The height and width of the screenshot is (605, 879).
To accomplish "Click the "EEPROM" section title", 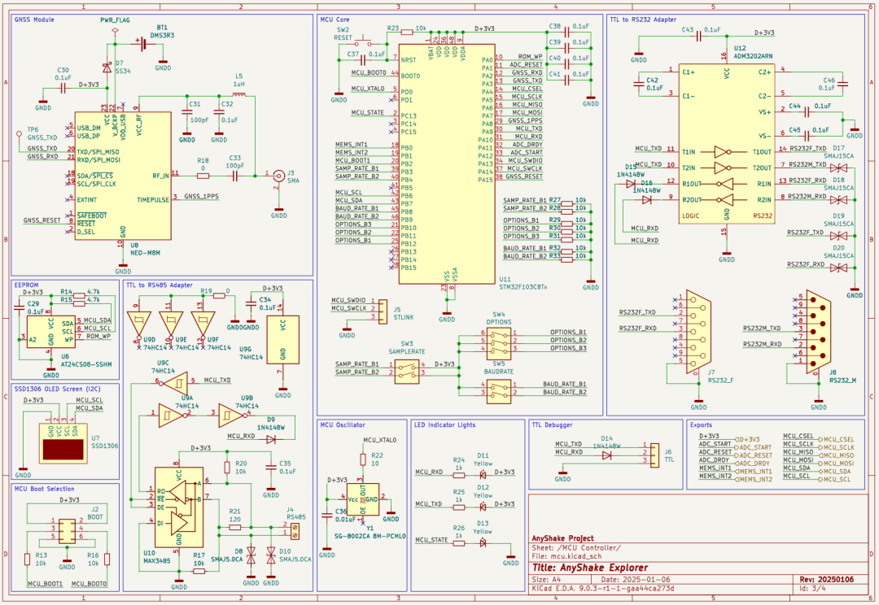I will point(26,285).
